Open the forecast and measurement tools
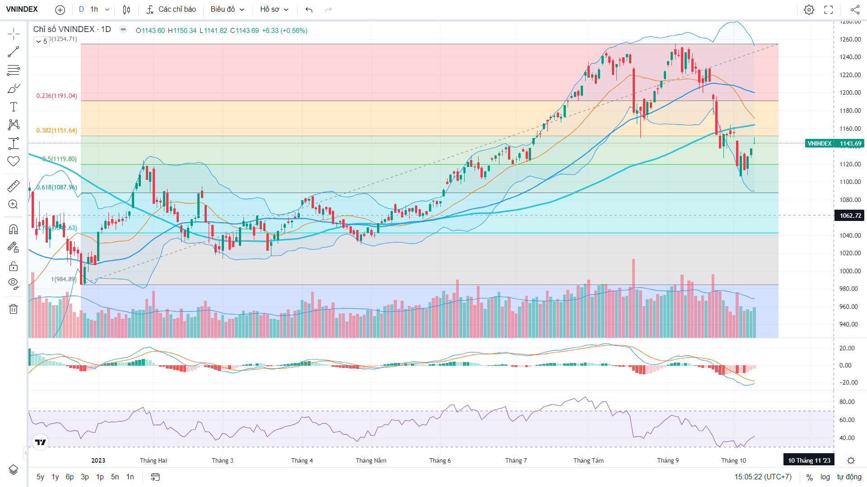Image resolution: width=867 pixels, height=487 pixels. click(x=14, y=143)
